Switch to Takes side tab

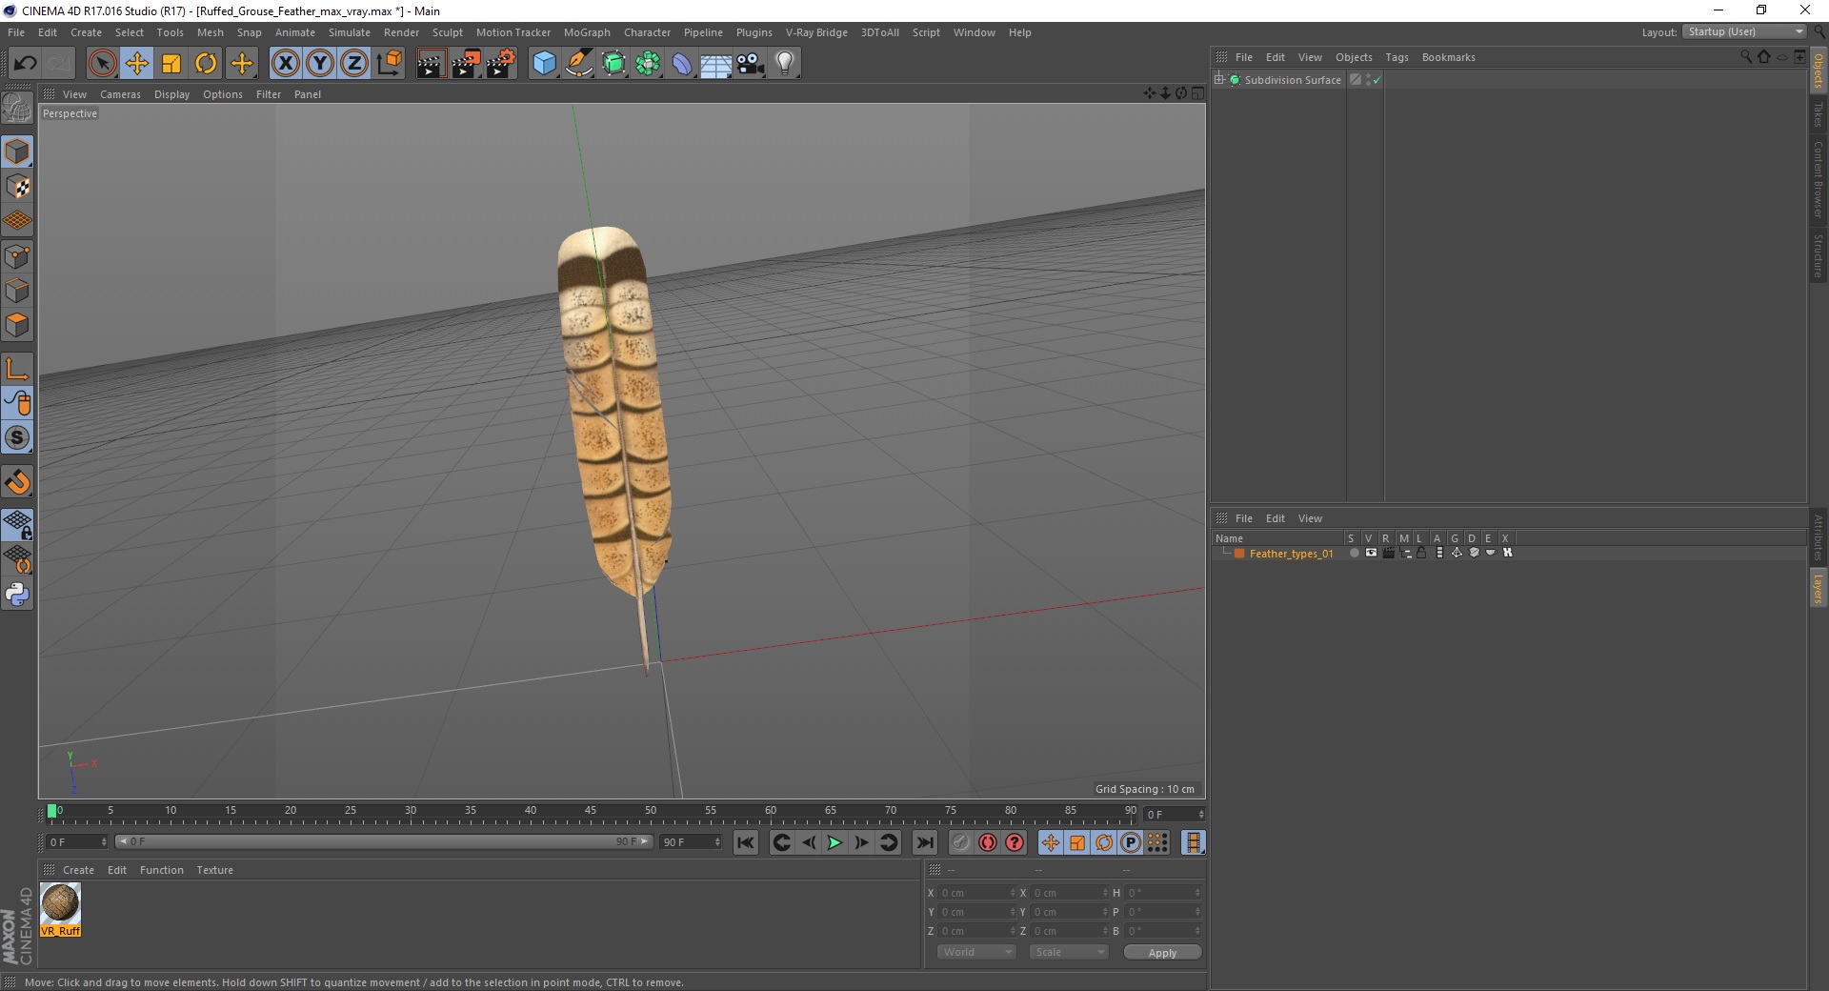[x=1819, y=114]
